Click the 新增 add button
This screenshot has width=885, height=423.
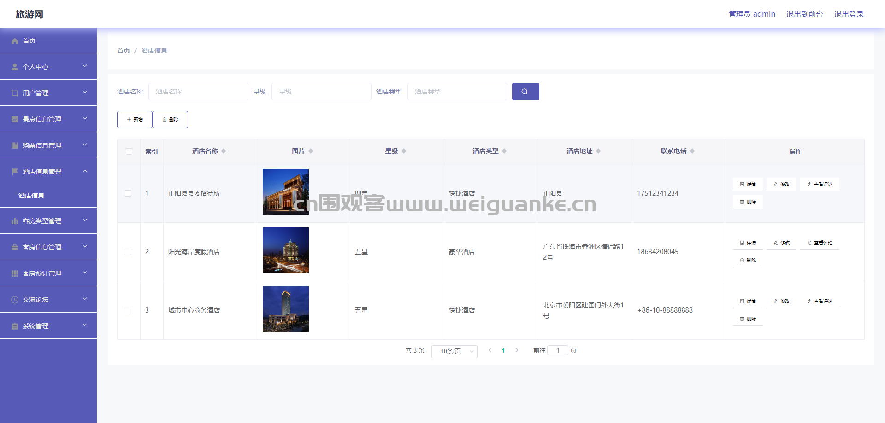(135, 120)
